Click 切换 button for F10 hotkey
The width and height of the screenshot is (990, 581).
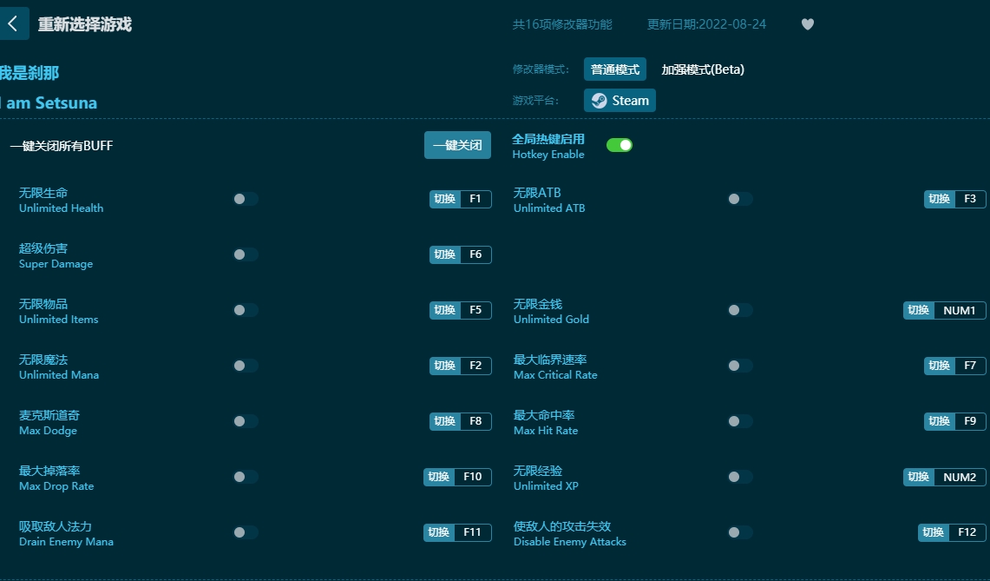coord(439,478)
